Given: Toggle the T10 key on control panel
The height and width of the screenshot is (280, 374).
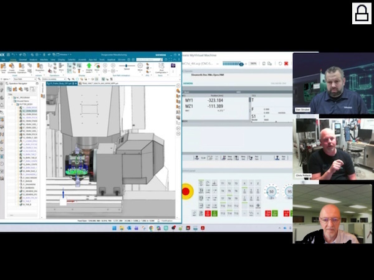Looking at the screenshot, I should coord(223,205).
